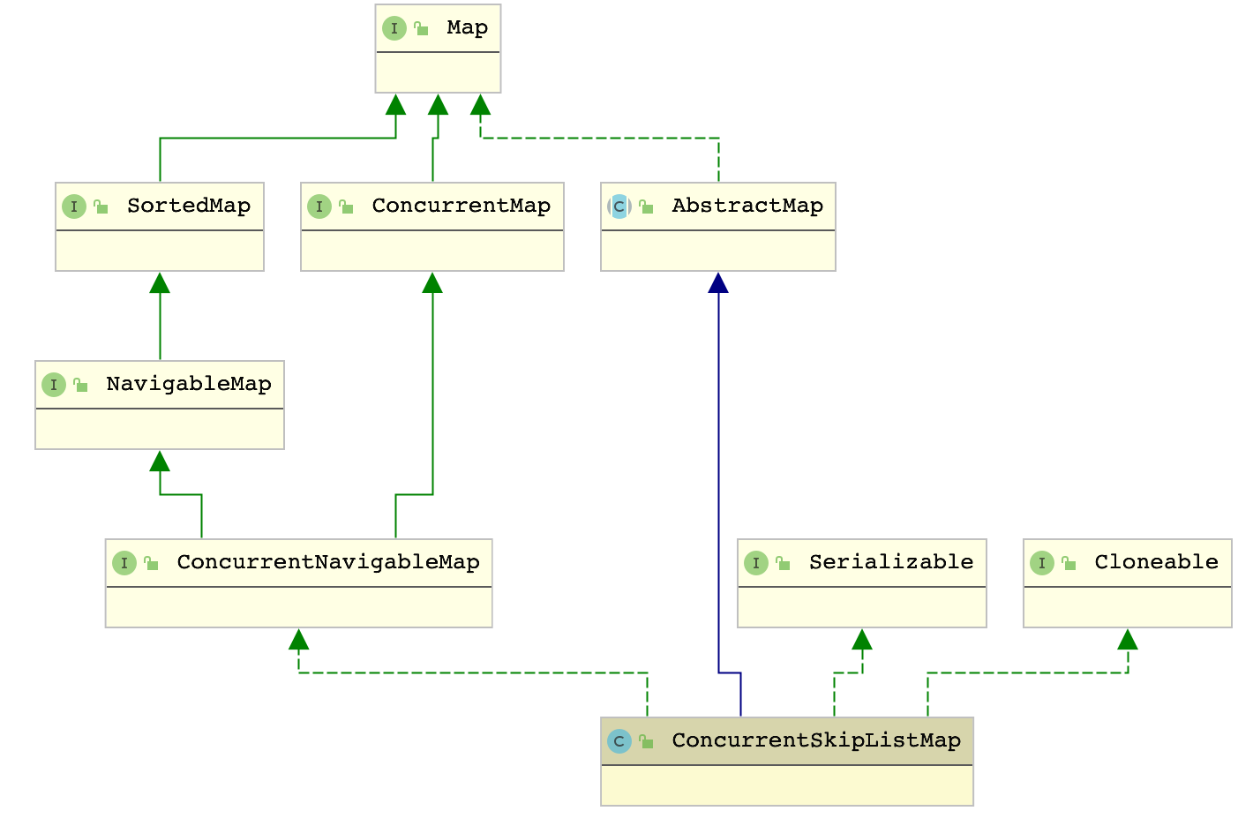This screenshot has height=826, width=1253.
Task: Click the members compartment of NavigableMap
Action: [160, 429]
